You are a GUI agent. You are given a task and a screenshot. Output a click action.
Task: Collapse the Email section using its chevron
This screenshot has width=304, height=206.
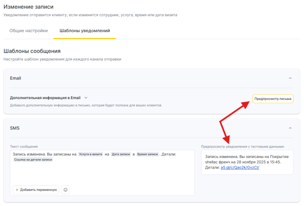click(x=290, y=78)
